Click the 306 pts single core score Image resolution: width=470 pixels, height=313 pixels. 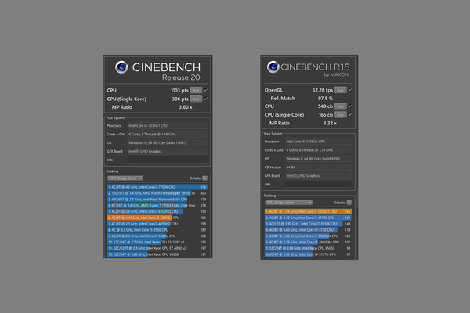tap(180, 99)
